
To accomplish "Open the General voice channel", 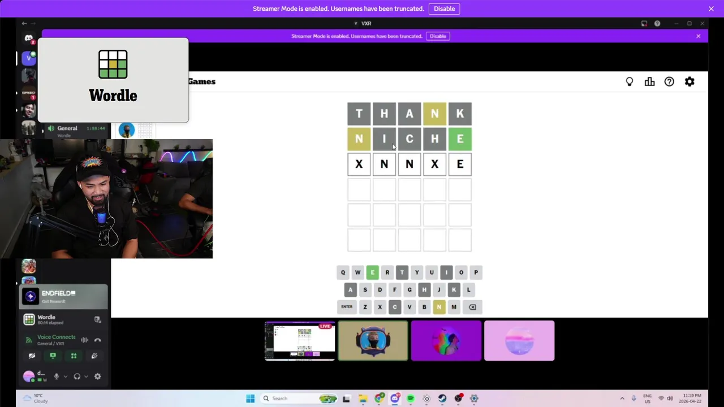I will [x=67, y=128].
